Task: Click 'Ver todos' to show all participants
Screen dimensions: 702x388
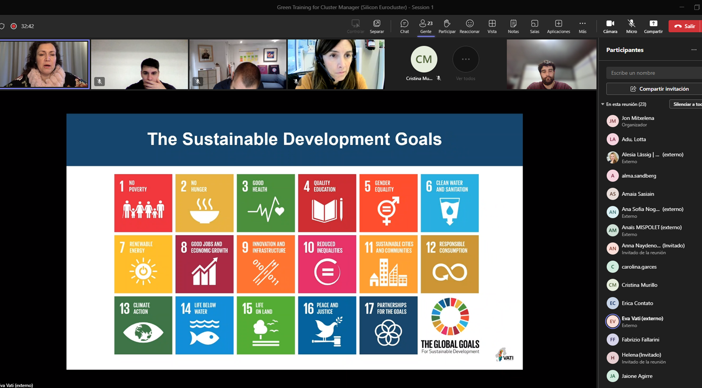Action: 465,64
